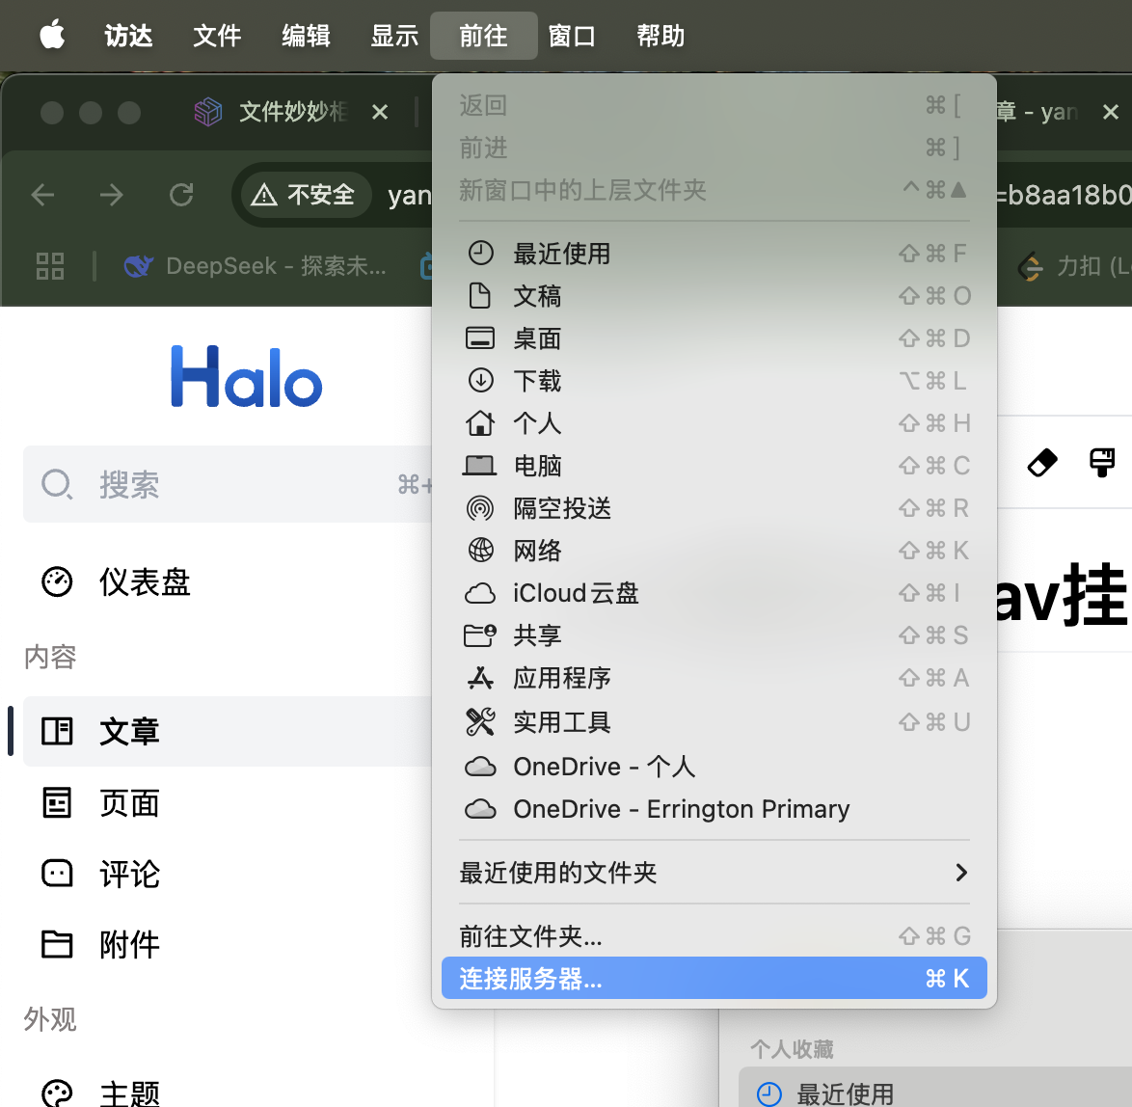The height and width of the screenshot is (1107, 1132).
Task: Open the Window menu in menu bar
Action: (x=572, y=36)
